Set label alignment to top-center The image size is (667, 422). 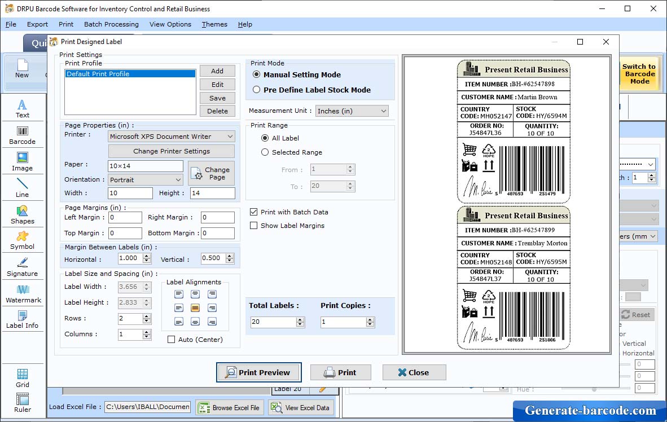click(x=195, y=294)
